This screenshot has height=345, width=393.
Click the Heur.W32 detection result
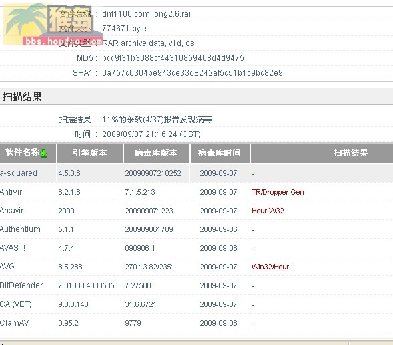coord(268,211)
